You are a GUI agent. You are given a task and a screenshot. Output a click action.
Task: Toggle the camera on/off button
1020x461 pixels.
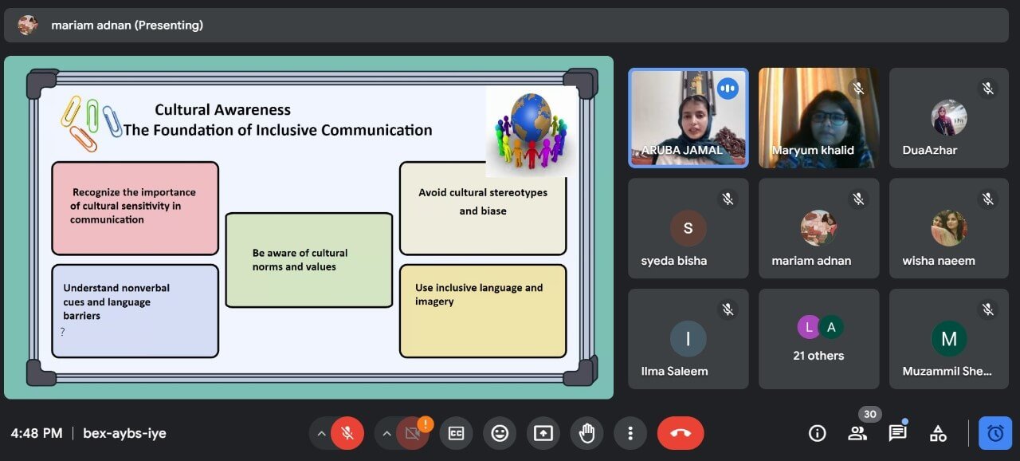(413, 433)
